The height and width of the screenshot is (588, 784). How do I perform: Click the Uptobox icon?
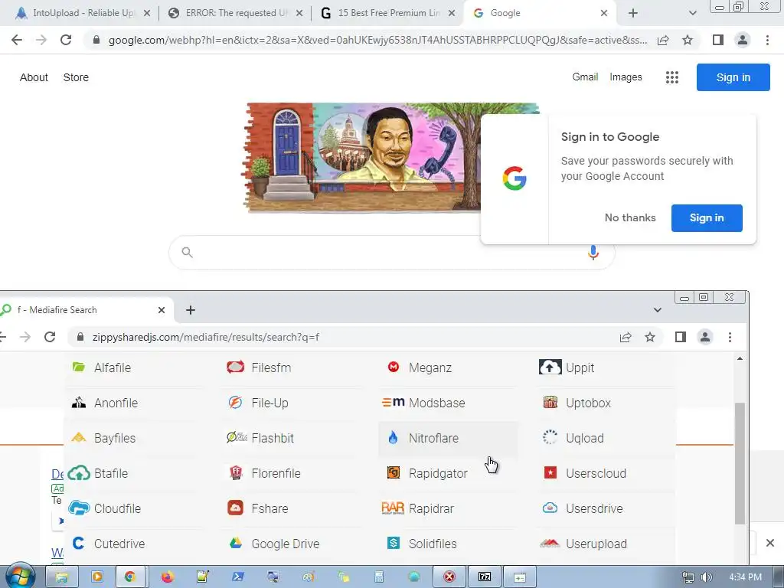[x=550, y=403]
